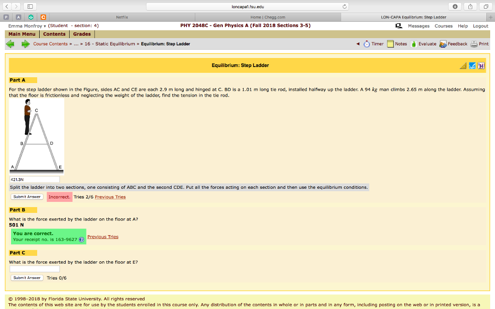Click the course title PHY 2048C heading
The height and width of the screenshot is (309, 495).
pyautogui.click(x=246, y=26)
